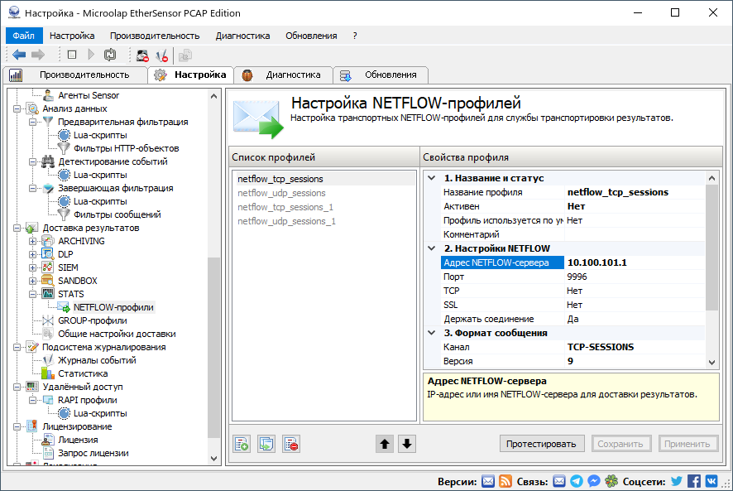Copy the selected NETFLOW profile
The width and height of the screenshot is (733, 491).
click(x=266, y=443)
